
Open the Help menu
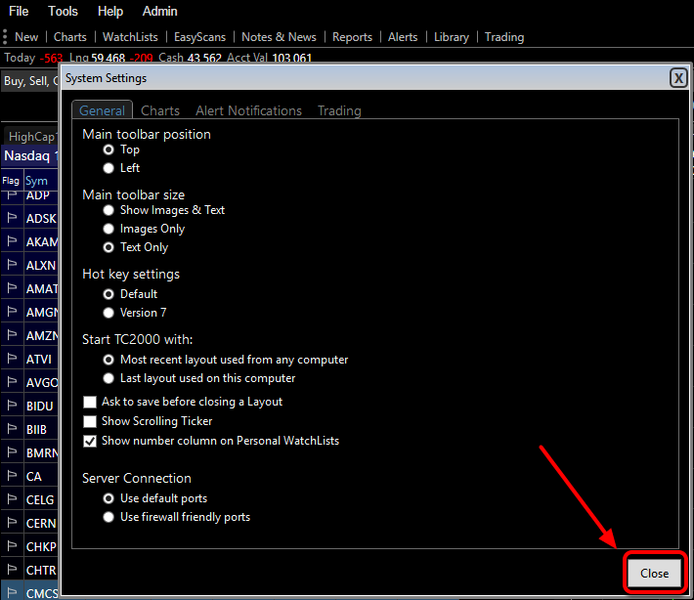click(110, 11)
